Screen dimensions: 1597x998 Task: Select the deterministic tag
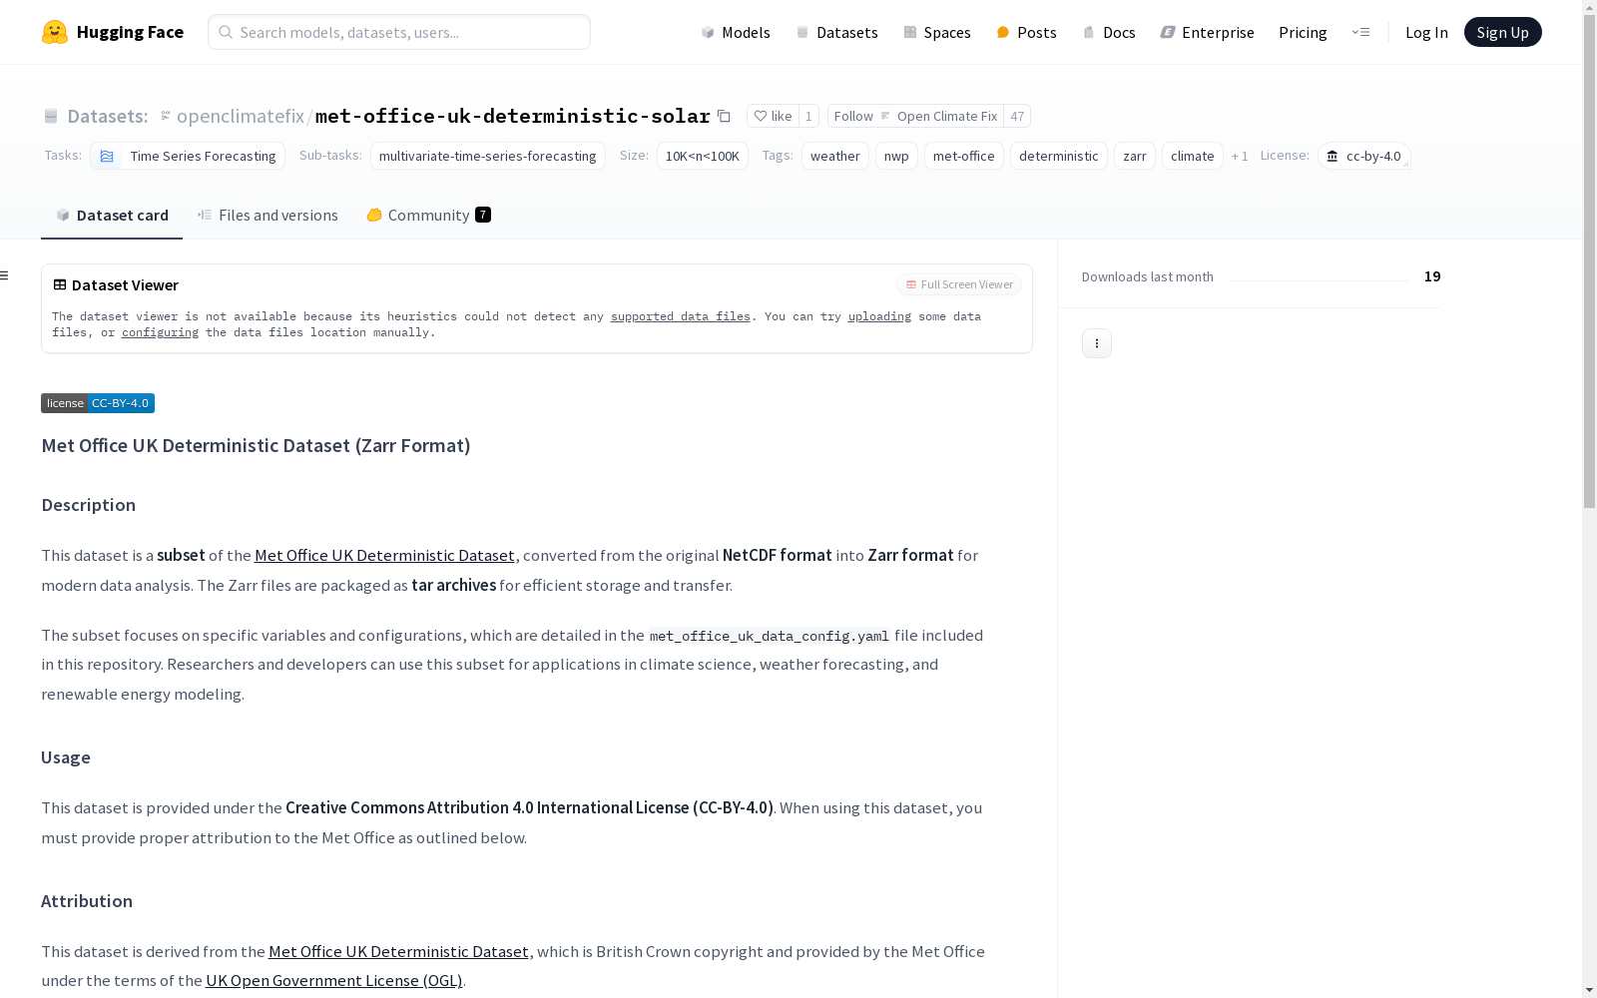pos(1058,156)
